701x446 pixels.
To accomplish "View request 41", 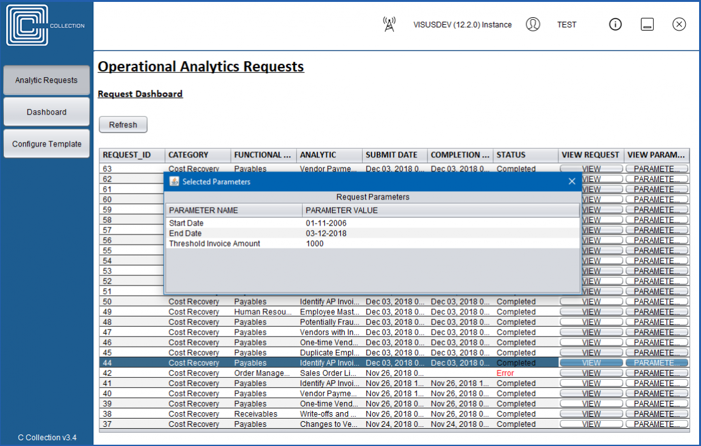I will 591,384.
